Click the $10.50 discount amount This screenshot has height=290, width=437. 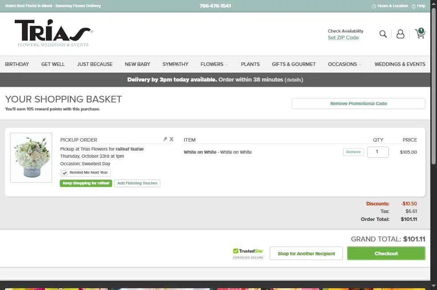click(409, 204)
